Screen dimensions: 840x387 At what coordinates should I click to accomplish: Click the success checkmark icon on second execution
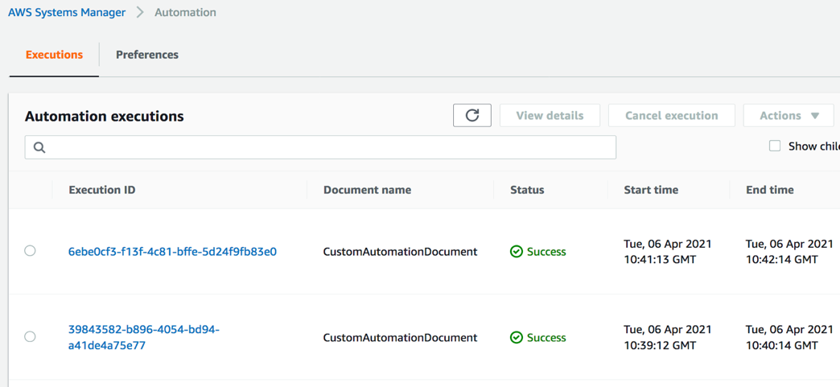click(x=517, y=338)
